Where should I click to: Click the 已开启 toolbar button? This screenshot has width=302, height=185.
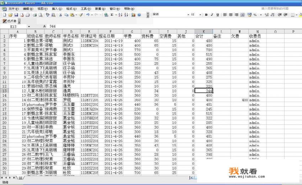[10, 21]
